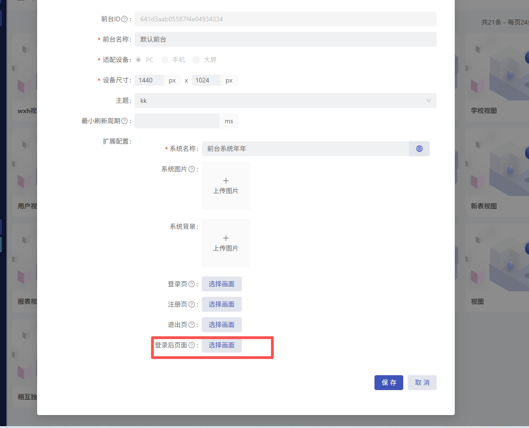This screenshot has width=529, height=428.
Task: Click the help icon next to 前台ID
Action: [x=124, y=19]
